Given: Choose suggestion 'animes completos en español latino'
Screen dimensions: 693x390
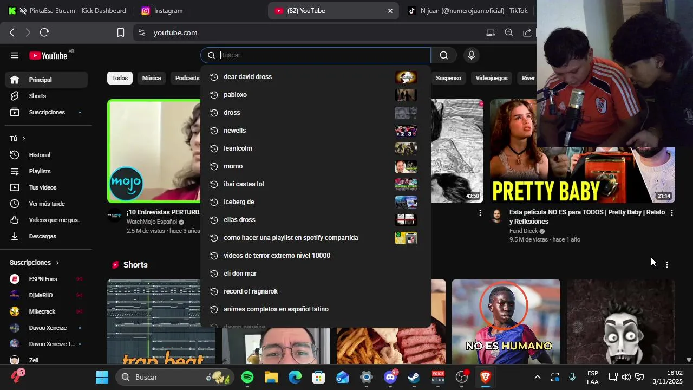Looking at the screenshot, I should 316,309.
